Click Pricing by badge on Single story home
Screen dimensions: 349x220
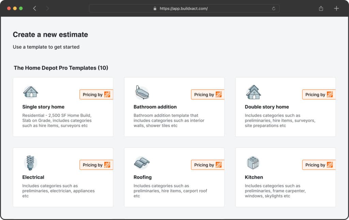pos(96,94)
